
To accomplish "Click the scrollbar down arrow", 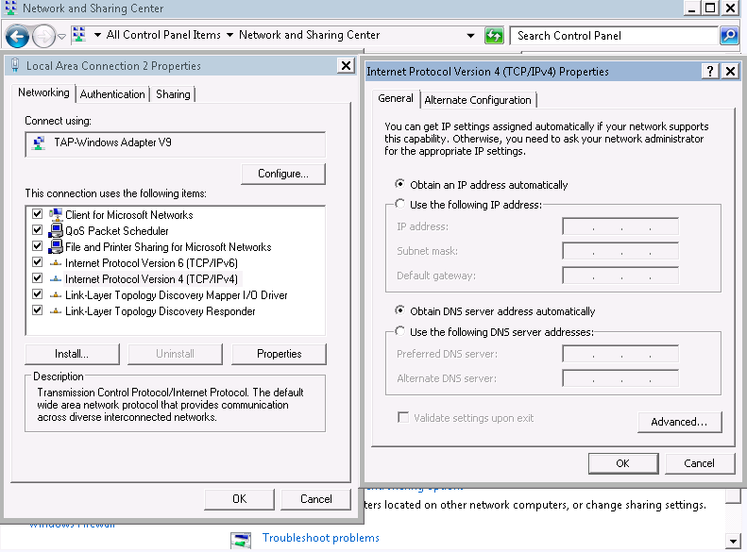I will tap(733, 541).
